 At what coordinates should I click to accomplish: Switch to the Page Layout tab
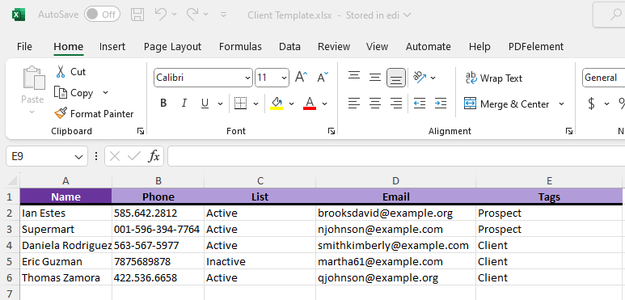coord(172,47)
